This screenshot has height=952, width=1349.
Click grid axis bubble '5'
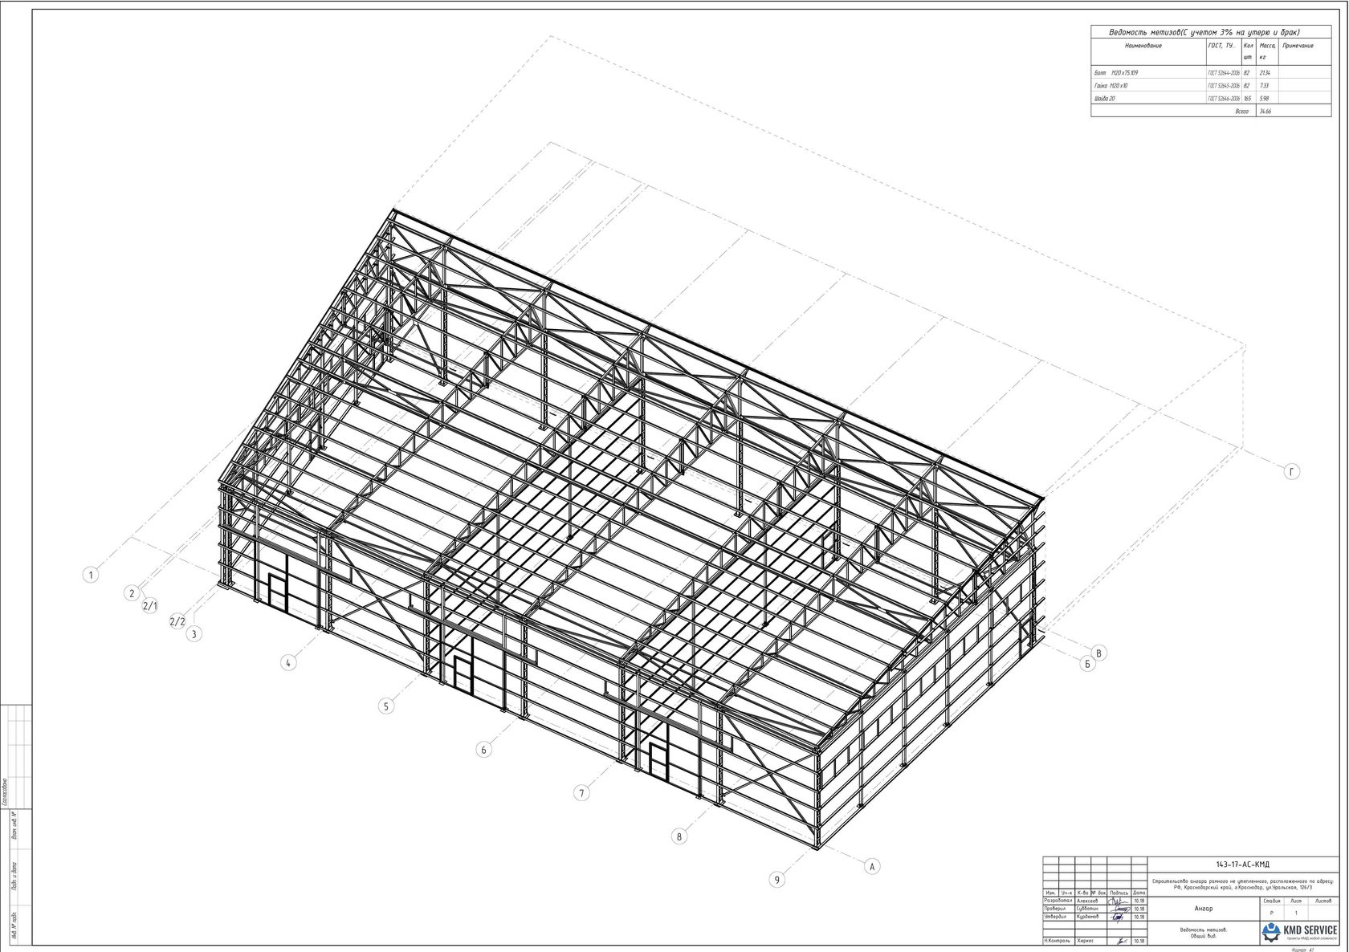386,706
